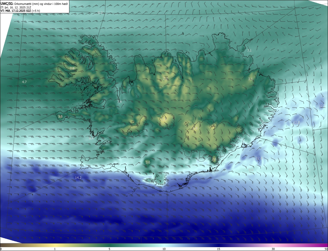The height and width of the screenshot is (251, 328).
Task: Click the colorbar tick label '1'
Action: pos(55,249)
